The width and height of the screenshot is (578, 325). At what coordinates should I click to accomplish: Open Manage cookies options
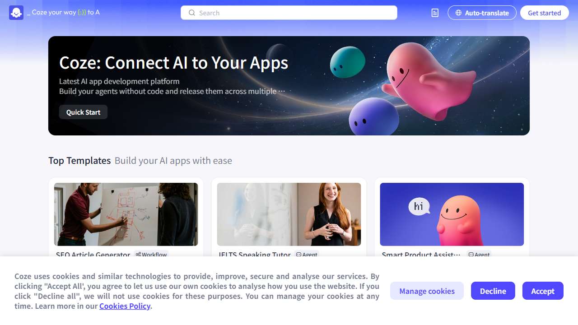click(x=427, y=291)
